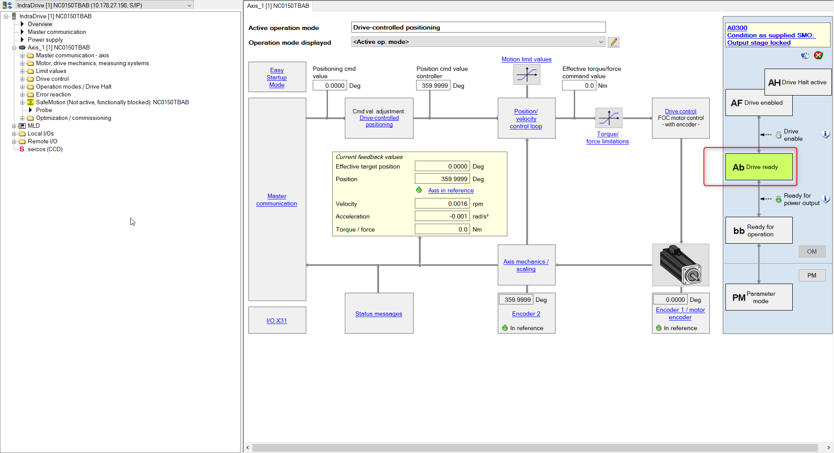This screenshot has width=834, height=453.
Task: Click info icon next to Drive enable
Action: (x=825, y=135)
